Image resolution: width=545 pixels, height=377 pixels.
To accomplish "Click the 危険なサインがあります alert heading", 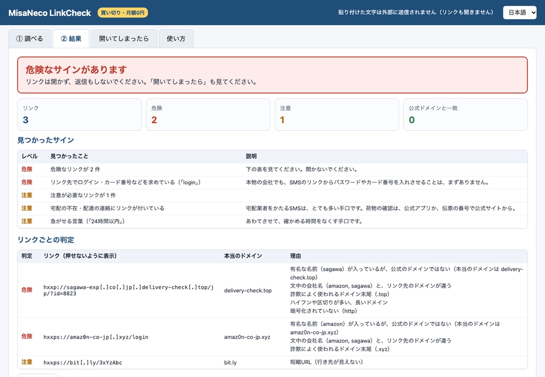I will (x=76, y=70).
